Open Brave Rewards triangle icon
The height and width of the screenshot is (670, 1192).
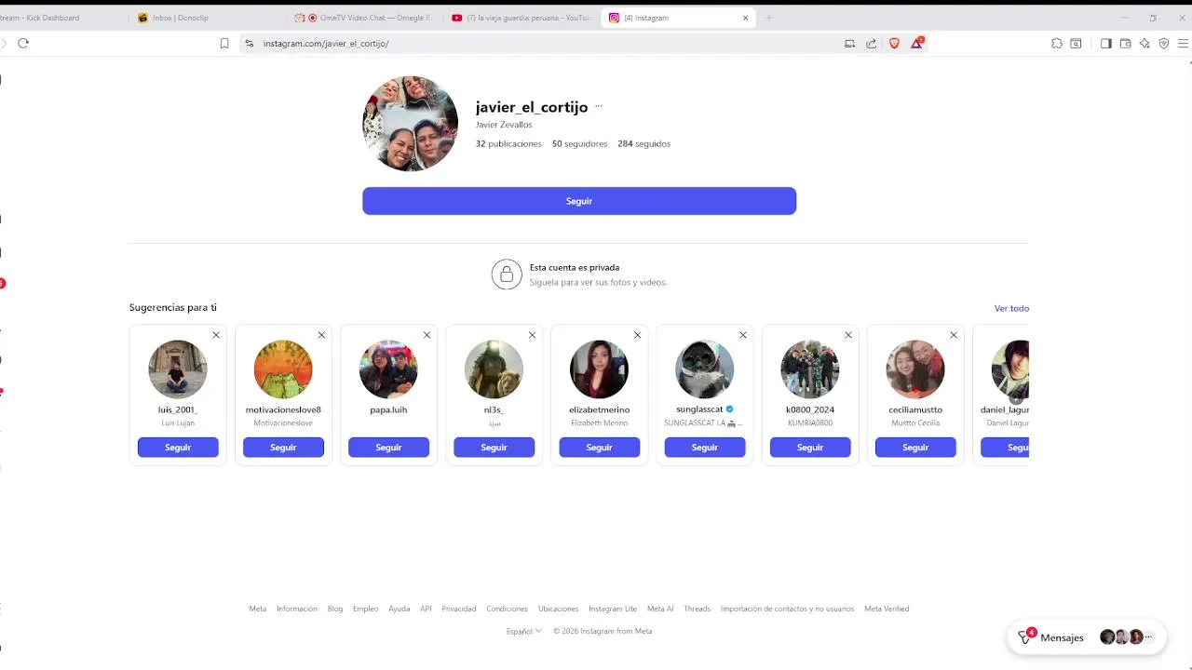(x=917, y=43)
